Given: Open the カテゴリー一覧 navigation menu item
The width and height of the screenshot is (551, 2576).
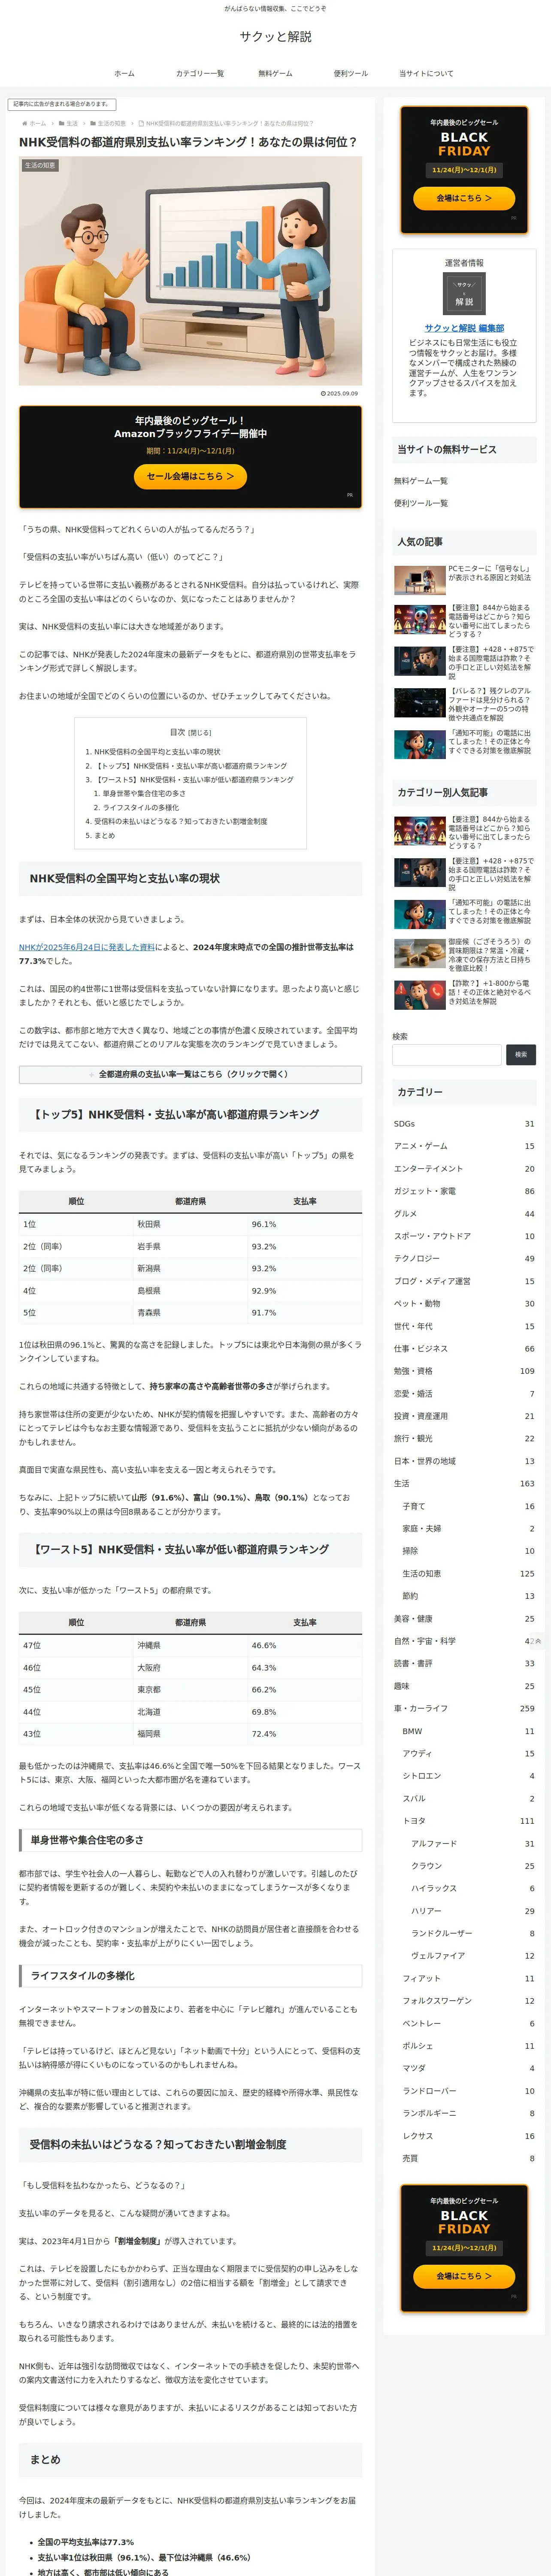Looking at the screenshot, I should pos(200,73).
